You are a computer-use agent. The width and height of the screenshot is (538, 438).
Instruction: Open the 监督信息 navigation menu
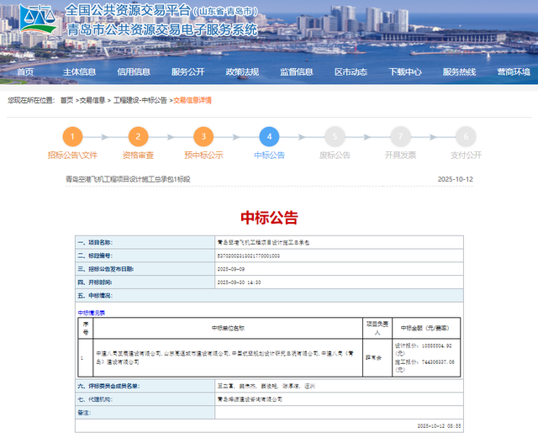tap(296, 72)
